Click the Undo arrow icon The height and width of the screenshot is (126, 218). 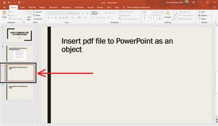pyautogui.click(x=9, y=2)
